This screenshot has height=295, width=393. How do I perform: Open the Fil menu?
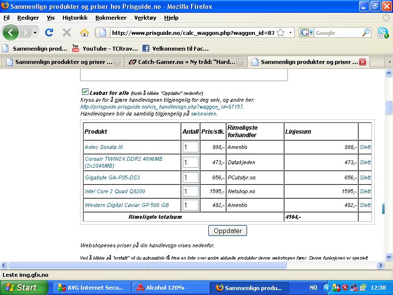(x=6, y=18)
